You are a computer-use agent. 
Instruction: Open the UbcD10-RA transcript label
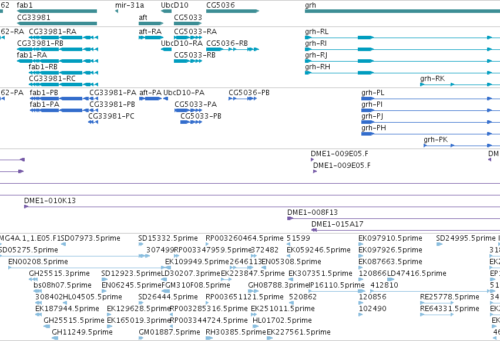[x=182, y=43]
